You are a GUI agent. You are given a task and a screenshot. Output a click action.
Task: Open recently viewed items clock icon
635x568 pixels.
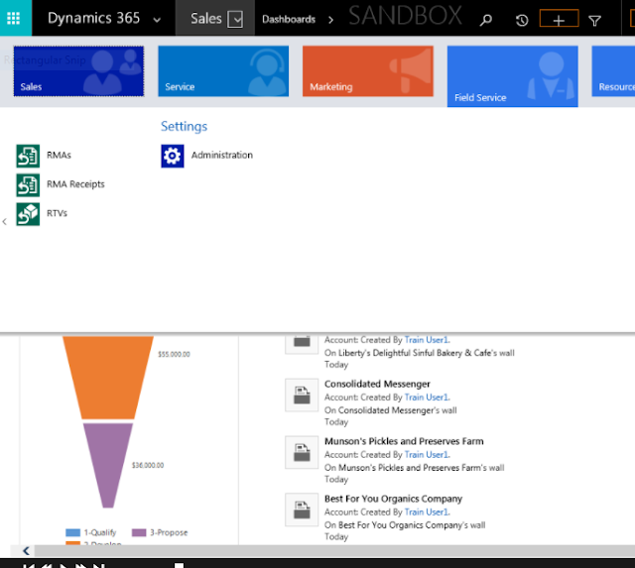pyautogui.click(x=522, y=20)
